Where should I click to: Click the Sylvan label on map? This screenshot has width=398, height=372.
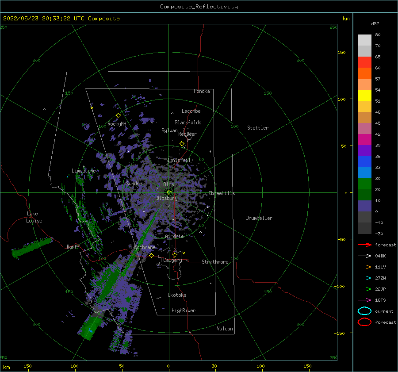tap(169, 130)
